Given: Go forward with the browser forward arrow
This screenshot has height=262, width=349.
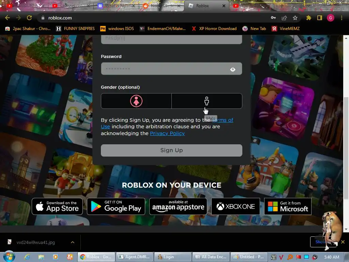Looking at the screenshot, I should pos(18,18).
